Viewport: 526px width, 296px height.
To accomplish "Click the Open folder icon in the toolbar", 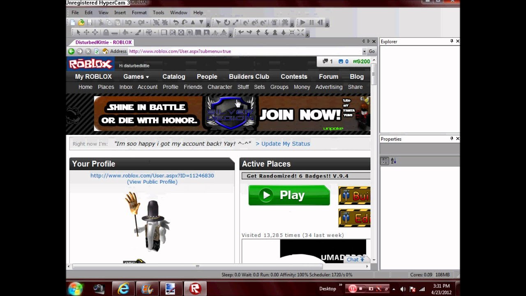I will click(x=81, y=23).
